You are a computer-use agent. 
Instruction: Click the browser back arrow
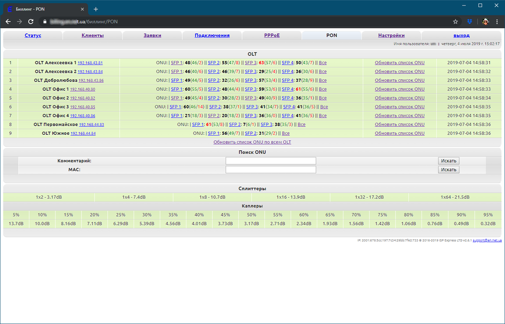pos(8,22)
